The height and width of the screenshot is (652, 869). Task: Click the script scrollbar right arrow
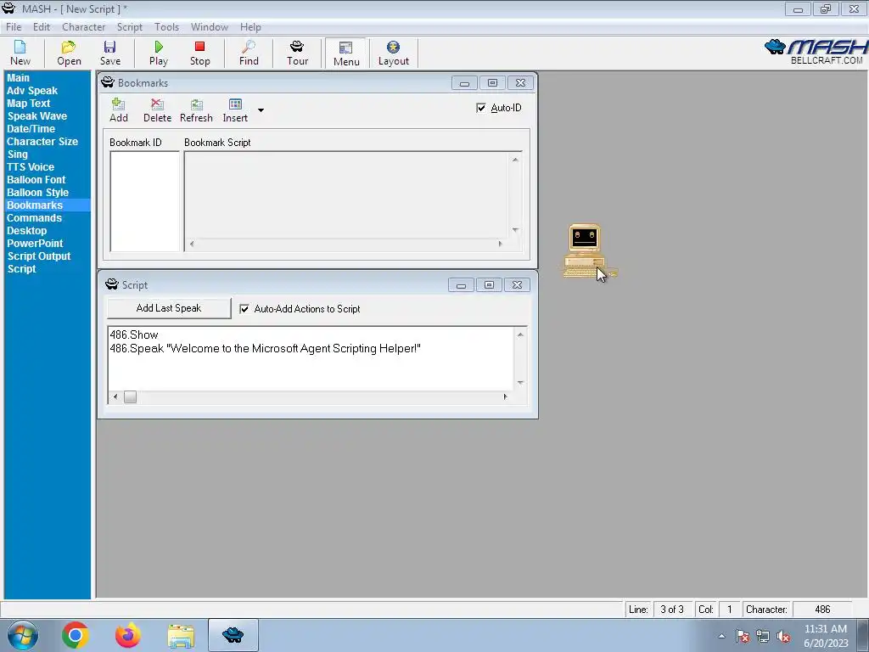click(x=505, y=397)
